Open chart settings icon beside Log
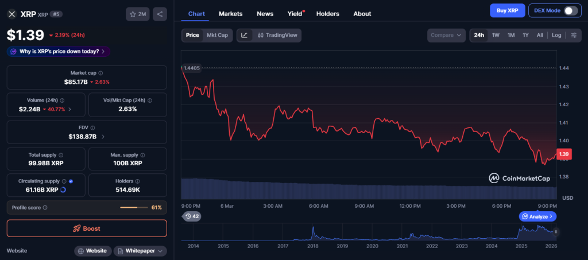This screenshot has width=588, height=260. pyautogui.click(x=573, y=35)
